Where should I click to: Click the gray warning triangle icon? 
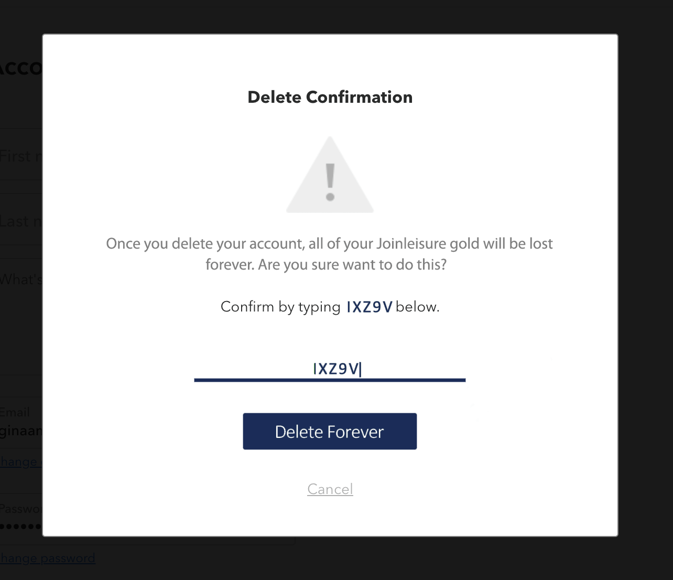pos(330,175)
